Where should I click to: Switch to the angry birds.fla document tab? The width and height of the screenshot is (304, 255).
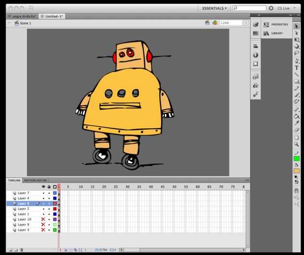[22, 16]
